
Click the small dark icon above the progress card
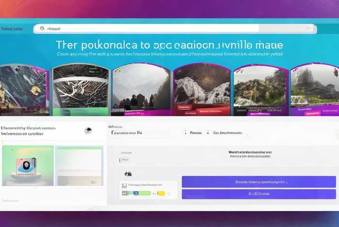pos(128,173)
